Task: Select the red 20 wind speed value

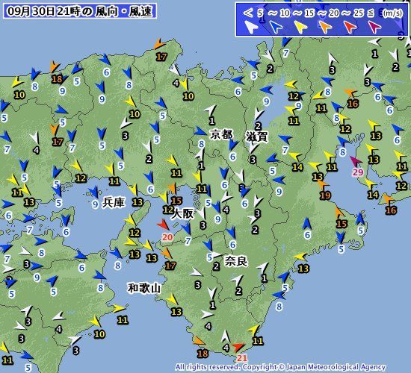Action: [x=167, y=237]
